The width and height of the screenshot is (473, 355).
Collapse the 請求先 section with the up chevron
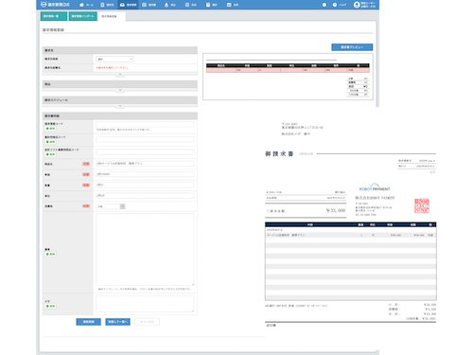pos(120,75)
